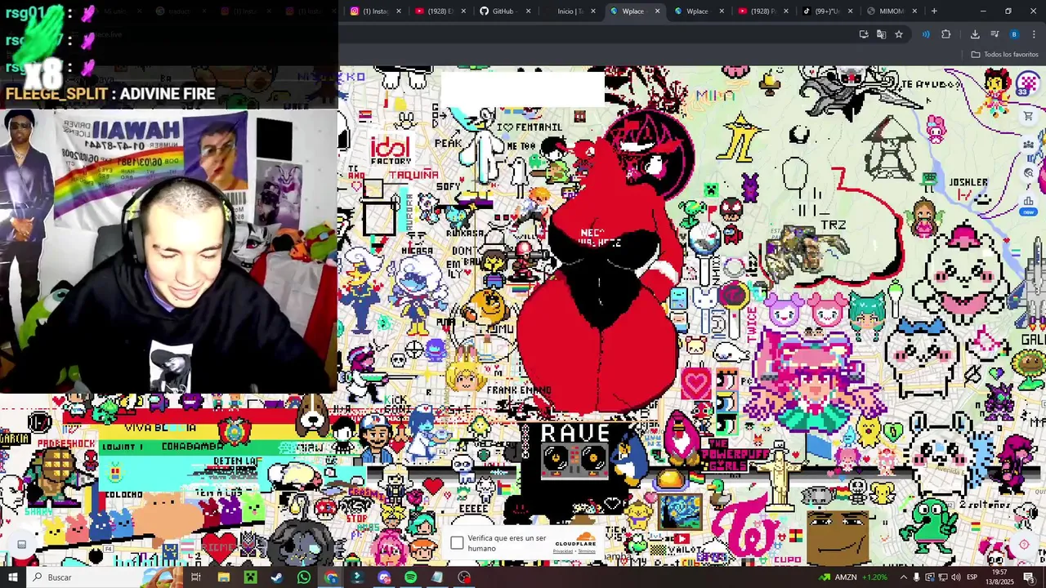Bookmark this page with the star
1046x588 pixels.
tap(898, 34)
